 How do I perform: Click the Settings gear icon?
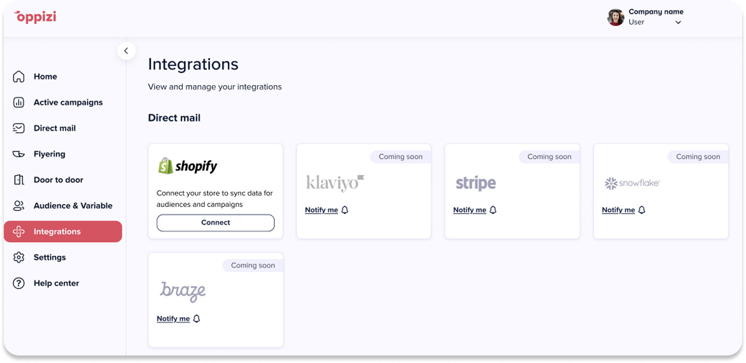coord(18,257)
